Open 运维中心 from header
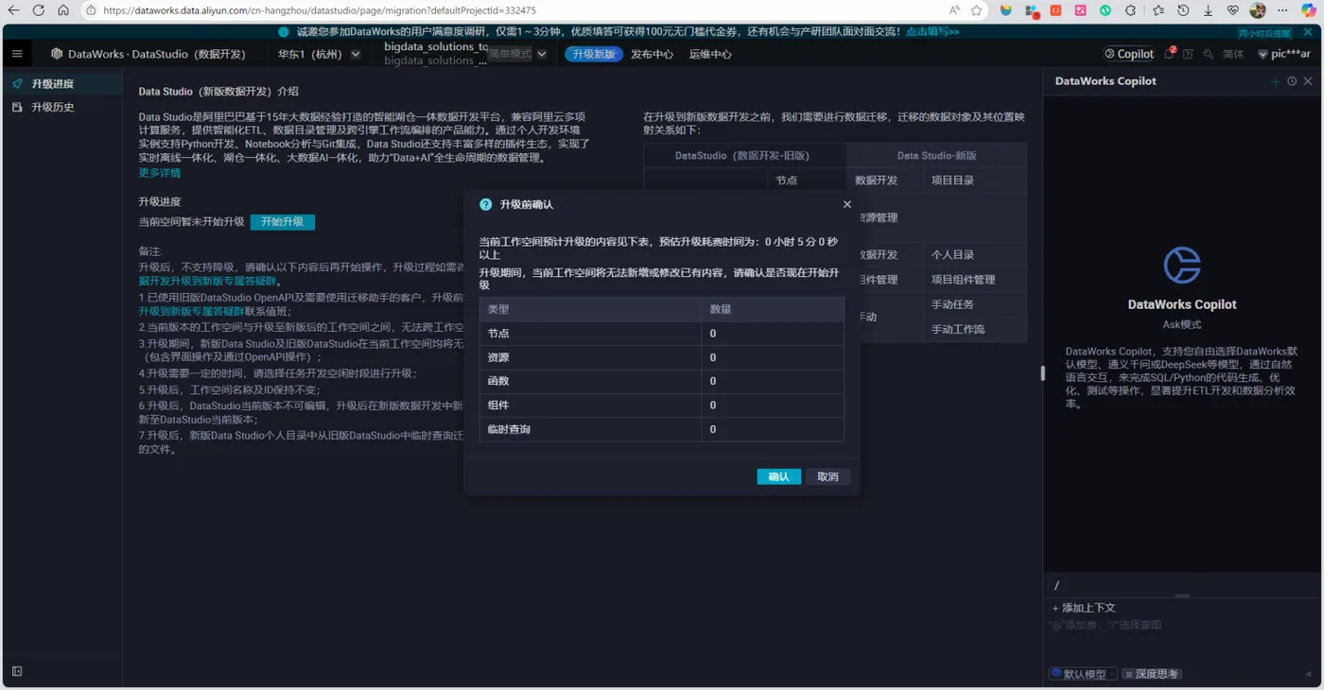This screenshot has height=690, width=1324. tap(710, 54)
